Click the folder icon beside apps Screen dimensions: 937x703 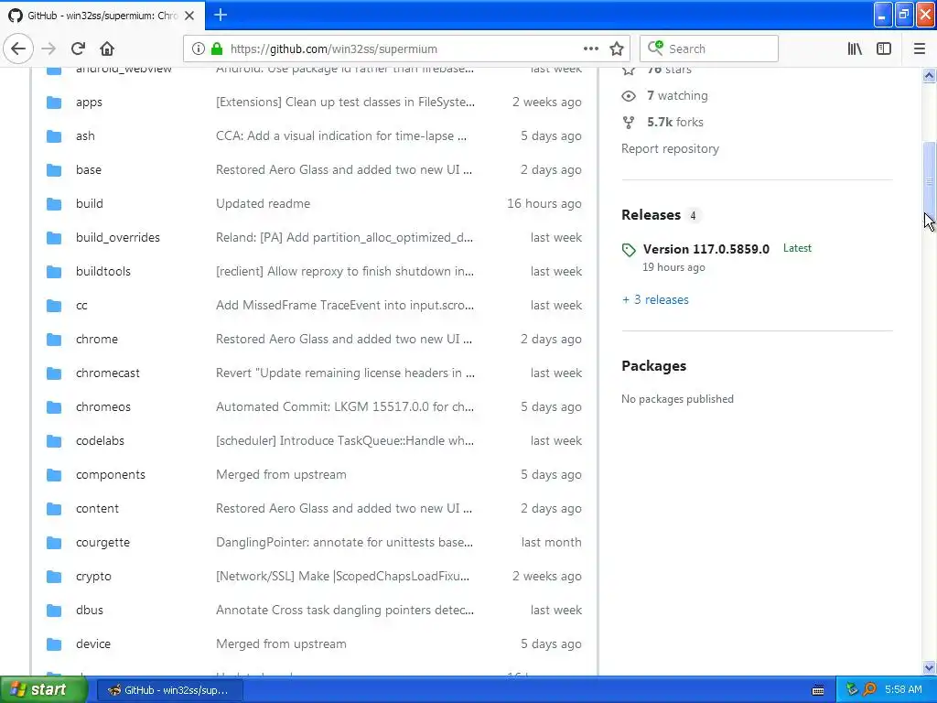(54, 103)
